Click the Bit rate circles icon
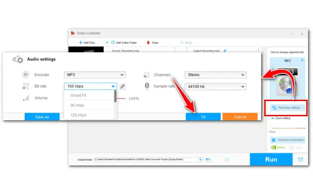Image resolution: width=313 pixels, height=182 pixels. 26,86
